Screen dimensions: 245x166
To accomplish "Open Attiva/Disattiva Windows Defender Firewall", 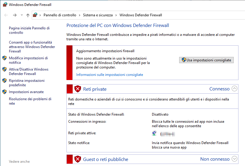I will click(x=28, y=71).
